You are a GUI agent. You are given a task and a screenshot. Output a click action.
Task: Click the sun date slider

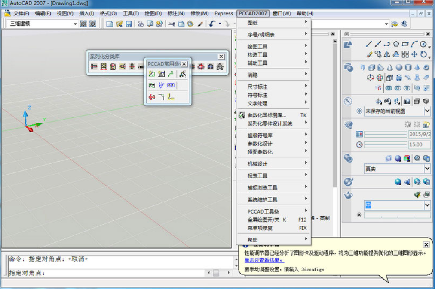(385, 135)
